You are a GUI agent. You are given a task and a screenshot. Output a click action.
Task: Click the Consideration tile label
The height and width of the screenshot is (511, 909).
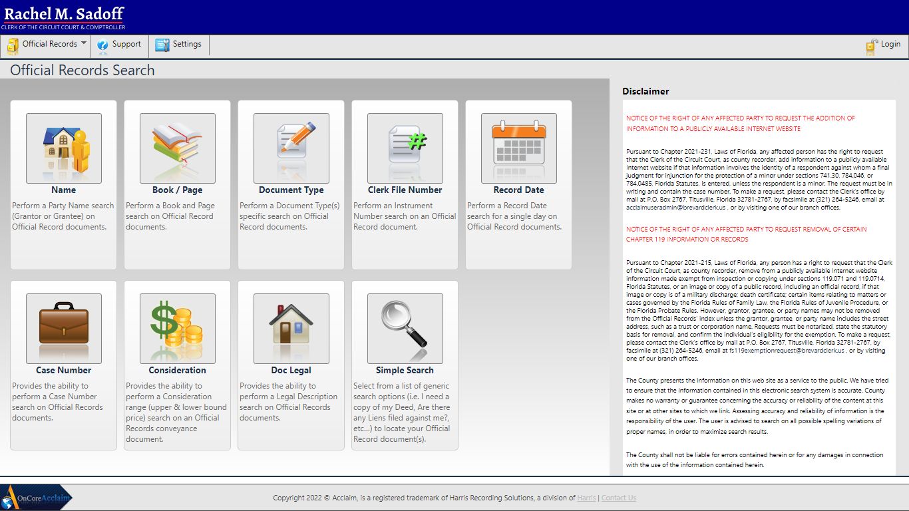tap(178, 370)
